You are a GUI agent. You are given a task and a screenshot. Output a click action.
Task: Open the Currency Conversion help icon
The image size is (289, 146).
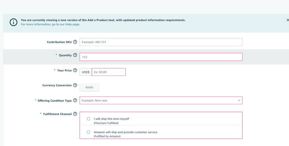coord(75,85)
